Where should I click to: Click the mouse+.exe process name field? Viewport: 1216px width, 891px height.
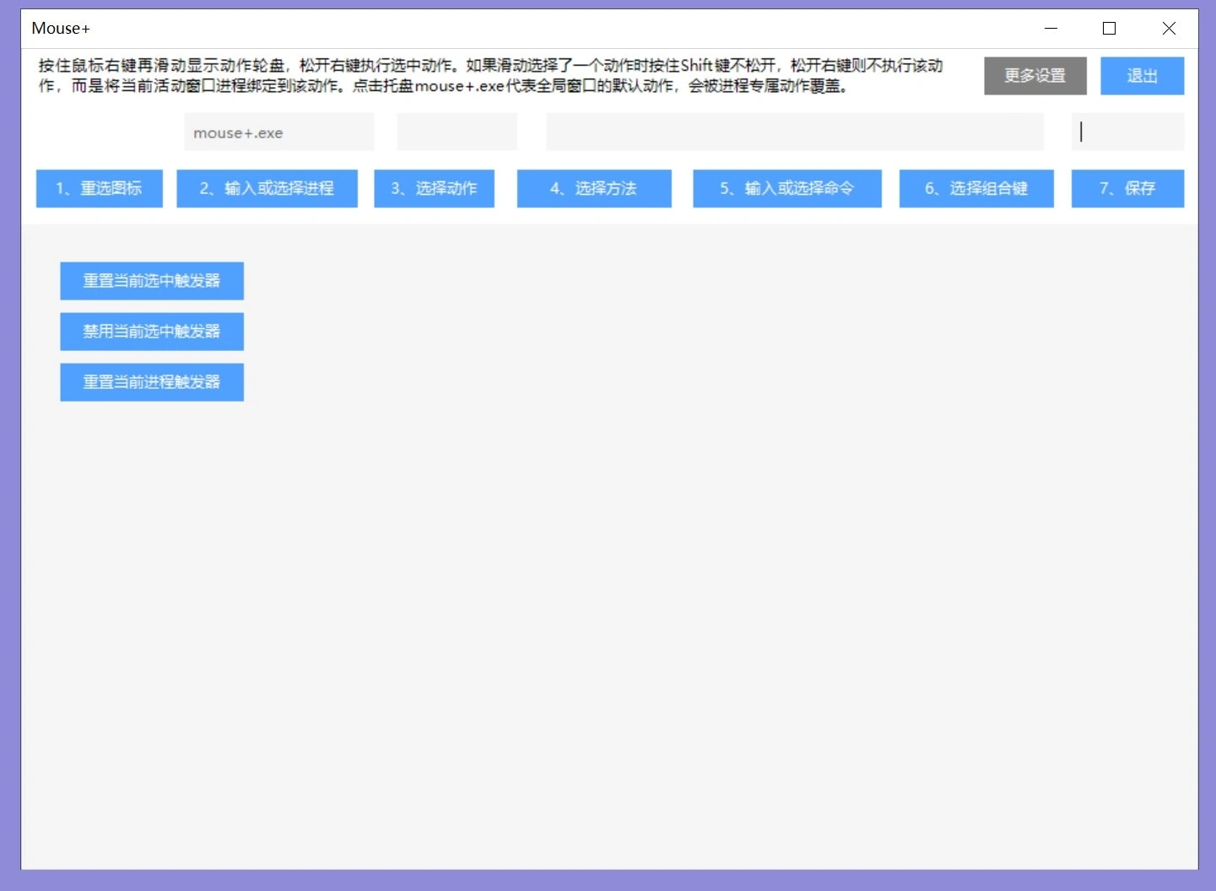click(x=278, y=132)
